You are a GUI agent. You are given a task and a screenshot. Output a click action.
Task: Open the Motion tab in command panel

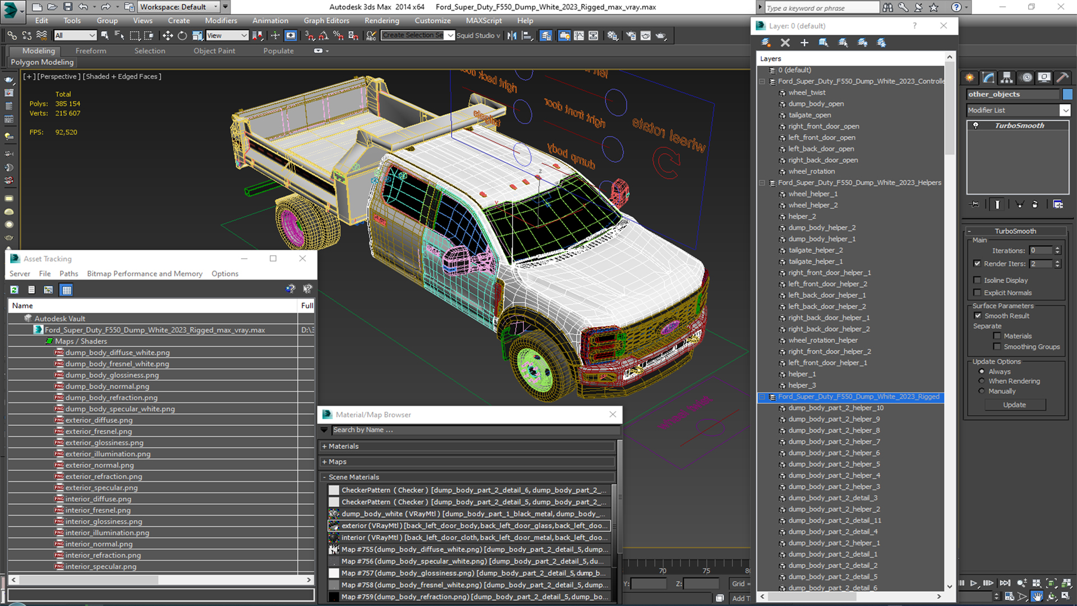(x=1026, y=77)
